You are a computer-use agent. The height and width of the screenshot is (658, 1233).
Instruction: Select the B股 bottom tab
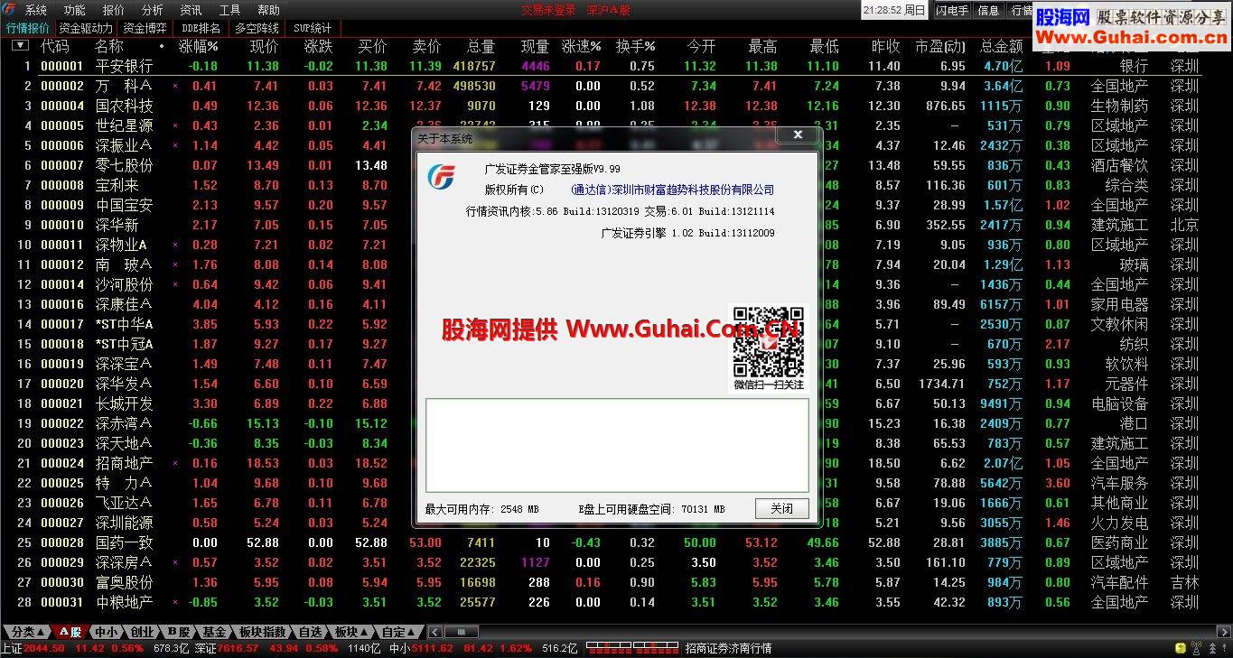[179, 632]
